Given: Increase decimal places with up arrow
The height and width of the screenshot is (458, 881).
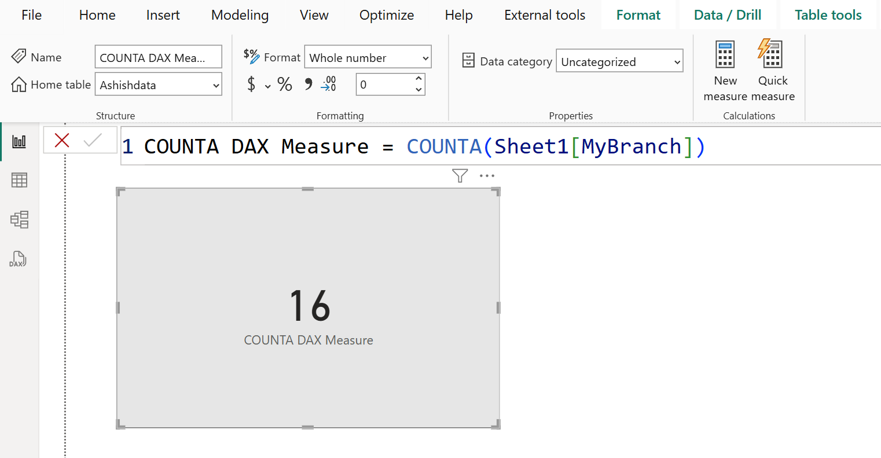Looking at the screenshot, I should coord(419,79).
